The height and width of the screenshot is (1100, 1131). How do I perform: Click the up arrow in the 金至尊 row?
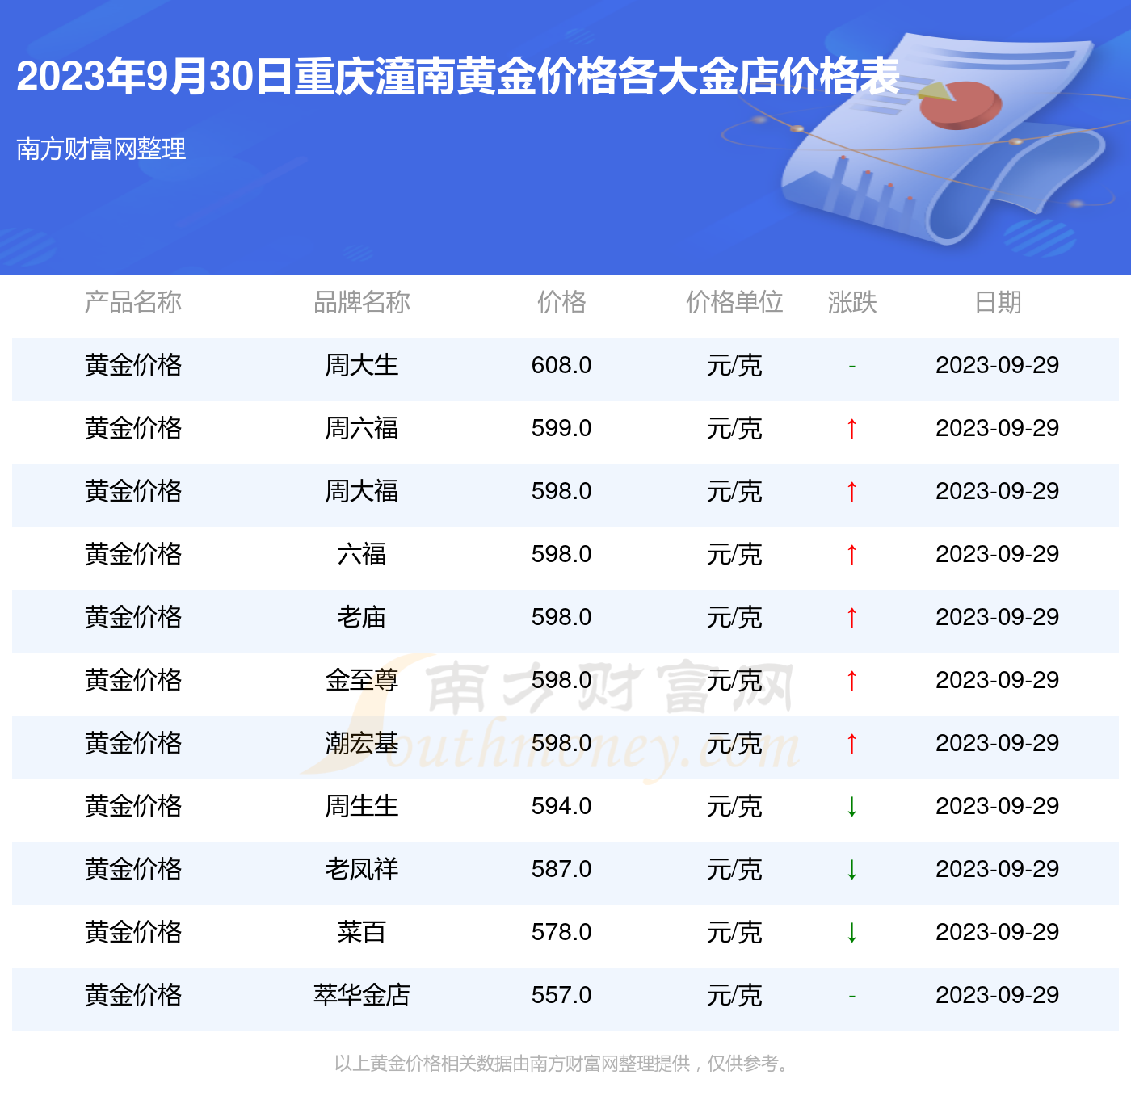(x=851, y=680)
